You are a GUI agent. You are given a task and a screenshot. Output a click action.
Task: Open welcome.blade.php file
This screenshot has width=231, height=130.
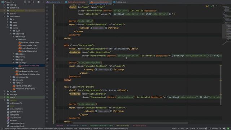(x=24, y=88)
